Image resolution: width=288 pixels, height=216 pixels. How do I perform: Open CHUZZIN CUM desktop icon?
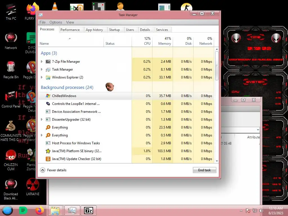11,160
